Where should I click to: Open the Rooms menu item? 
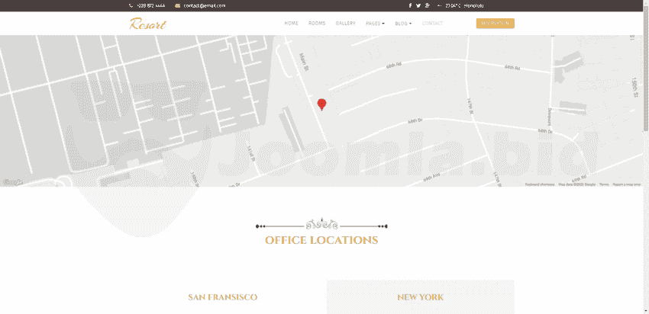[x=317, y=24]
